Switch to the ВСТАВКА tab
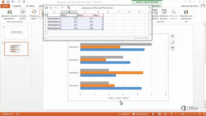 pyautogui.click(x=30, y=6)
